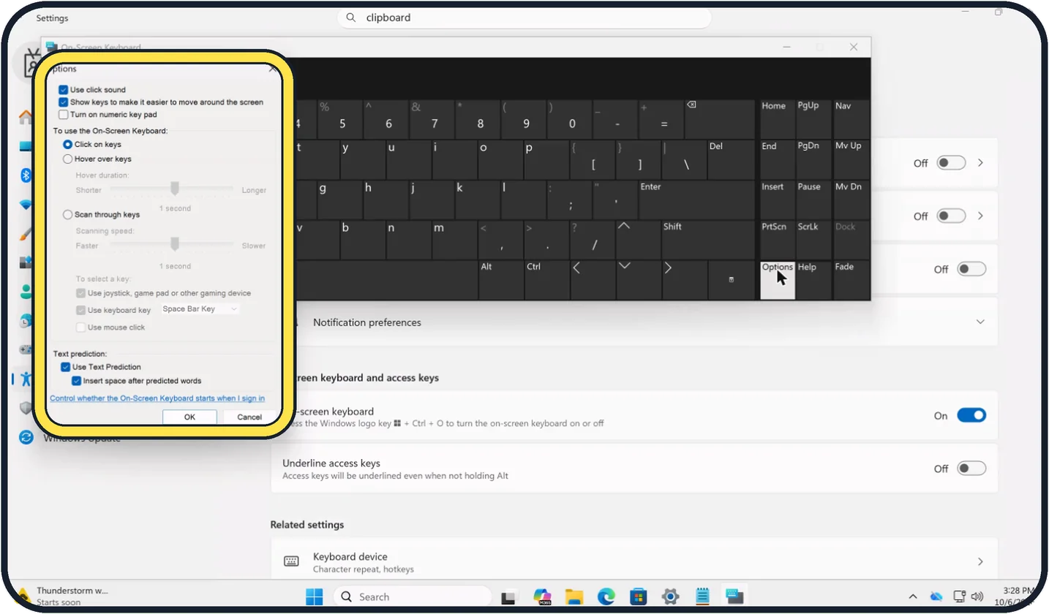Turn off the On-screen keyboard toggle in Settings
Viewport: 1049px width, 614px height.
(x=971, y=415)
